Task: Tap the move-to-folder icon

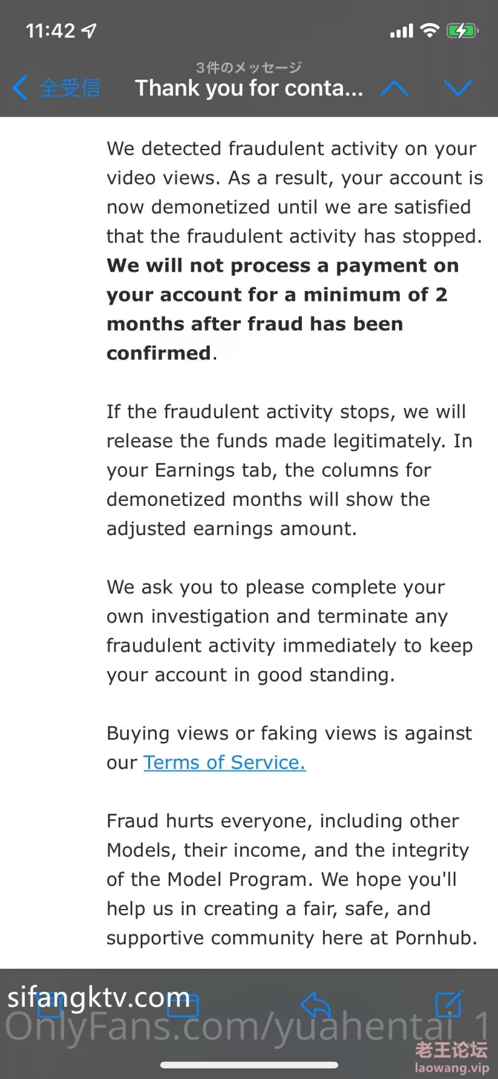Action: tap(183, 1004)
